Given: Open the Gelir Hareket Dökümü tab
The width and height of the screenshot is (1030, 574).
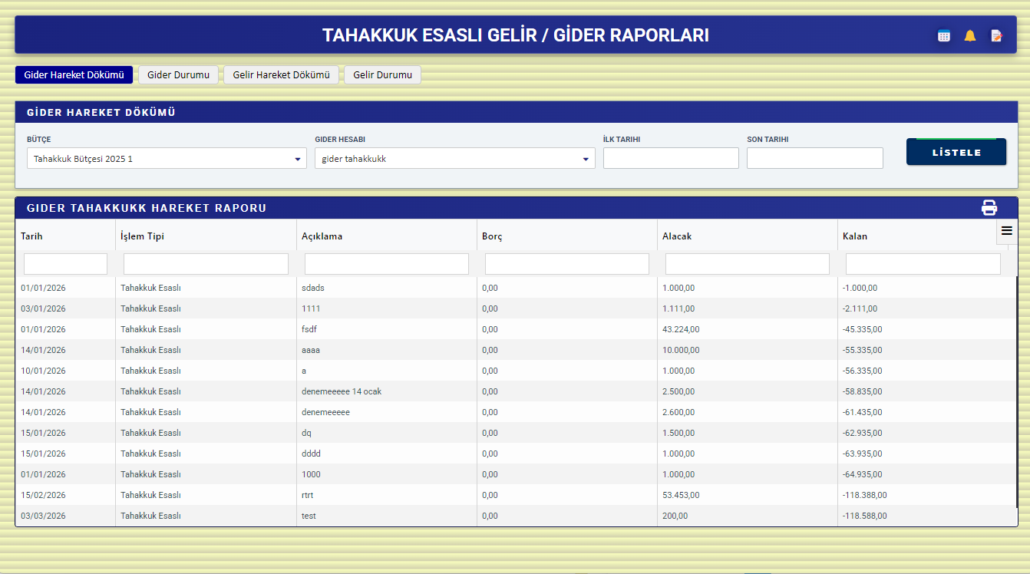Looking at the screenshot, I should pos(281,74).
